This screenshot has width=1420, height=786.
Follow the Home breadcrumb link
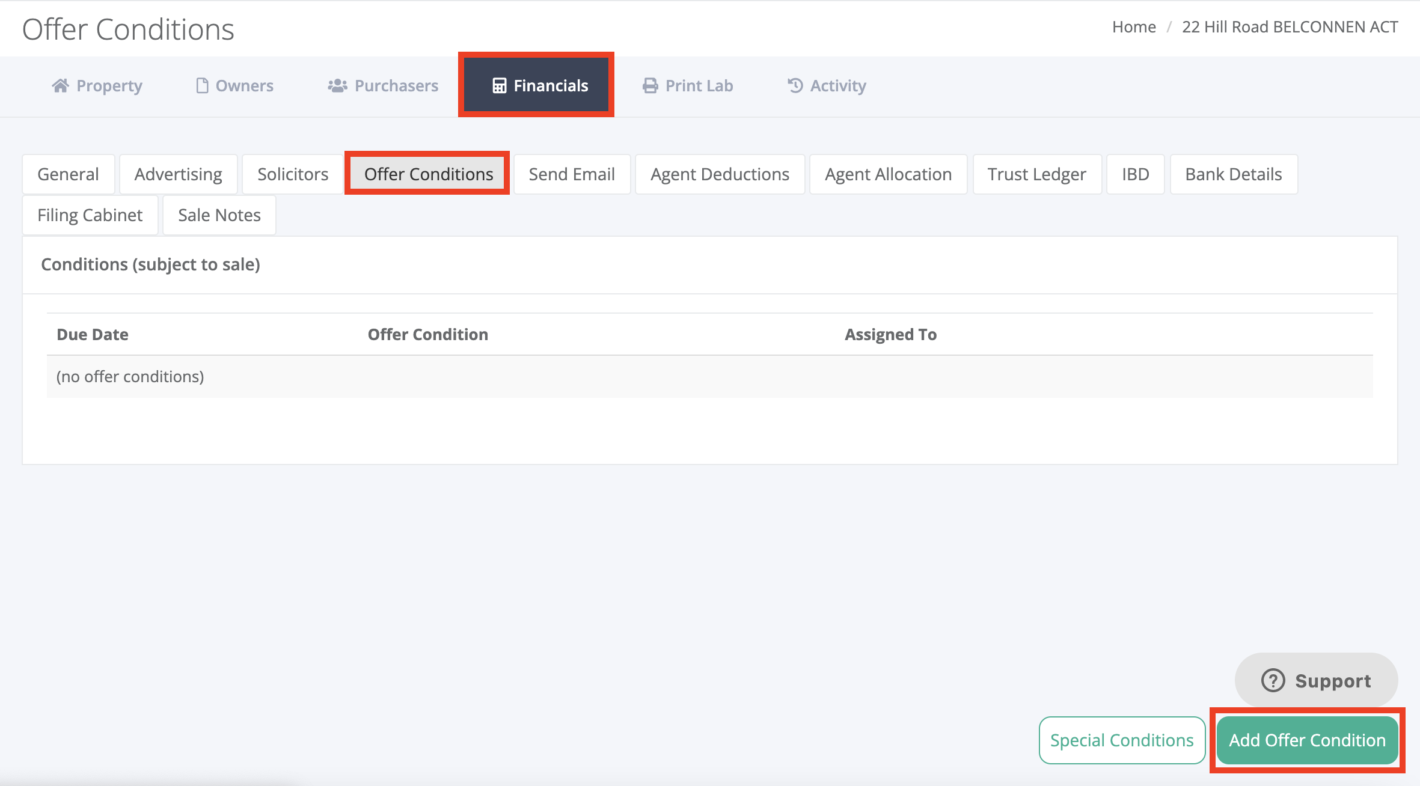(1134, 27)
